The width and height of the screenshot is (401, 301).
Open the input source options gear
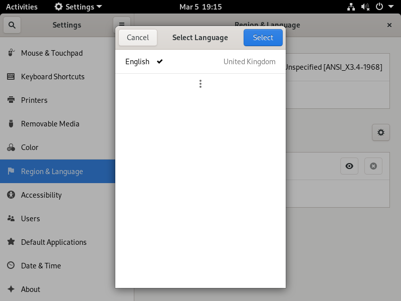pos(380,132)
